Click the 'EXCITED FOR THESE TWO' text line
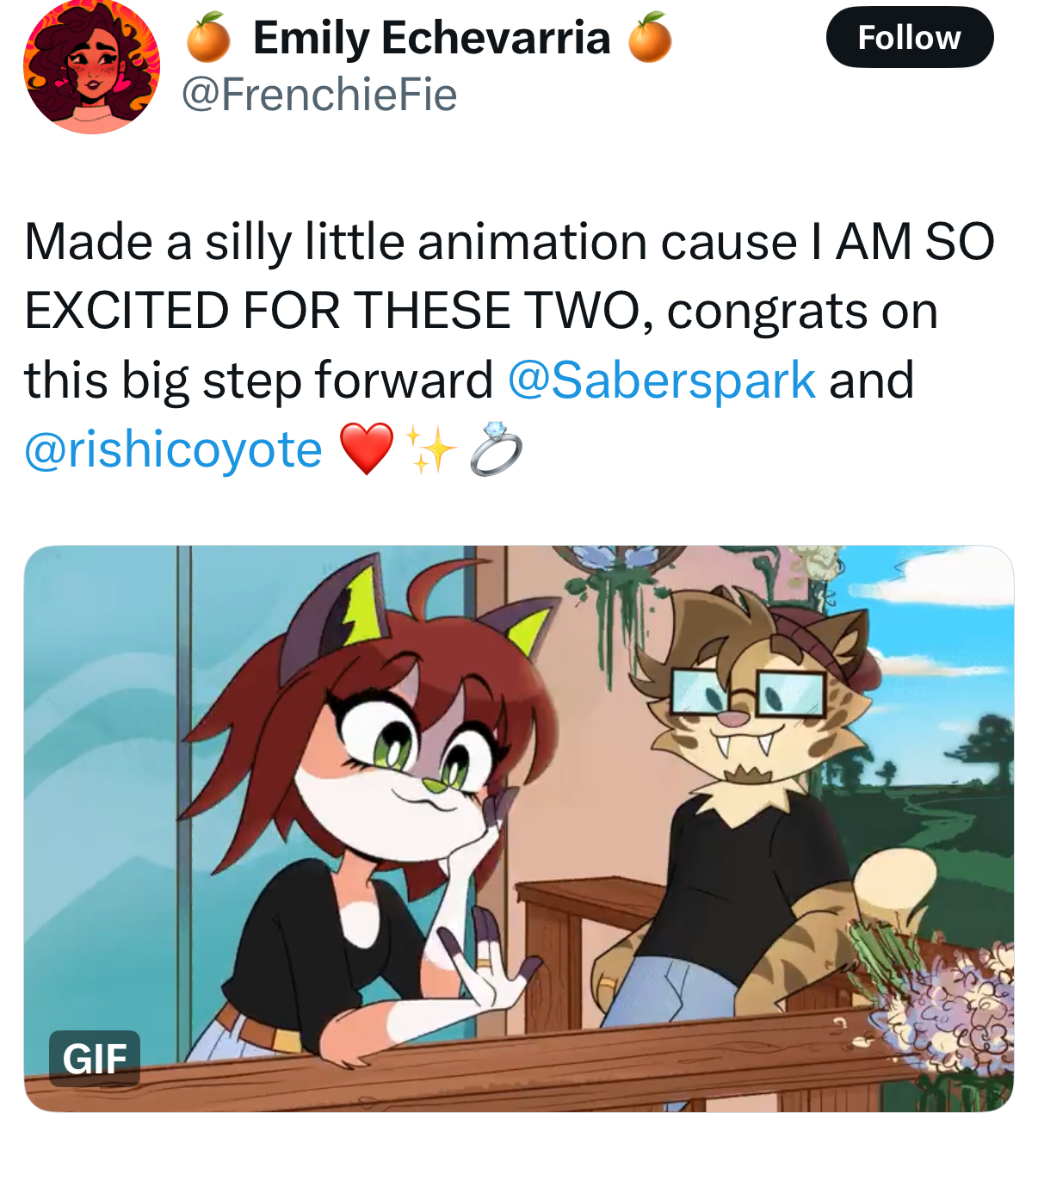Viewport: 1038px width, 1181px height. point(332,310)
